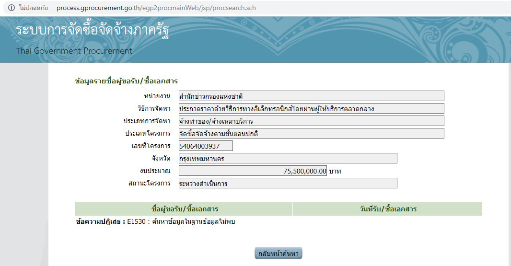511x266 pixels.
Task: Focus the วิธีการจัดหา procurement method field
Action: (x=311, y=108)
